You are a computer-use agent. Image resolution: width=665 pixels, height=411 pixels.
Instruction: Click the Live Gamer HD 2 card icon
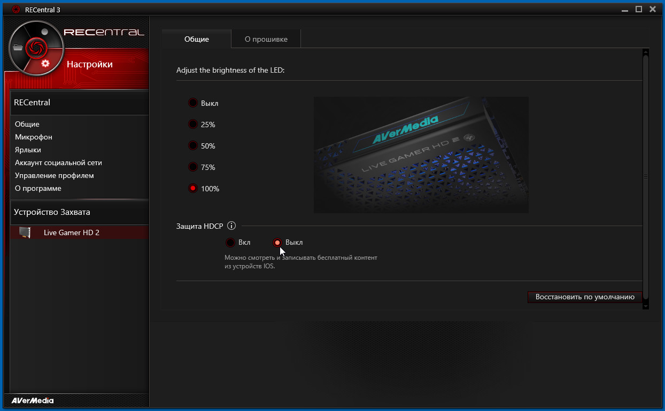[x=25, y=232]
